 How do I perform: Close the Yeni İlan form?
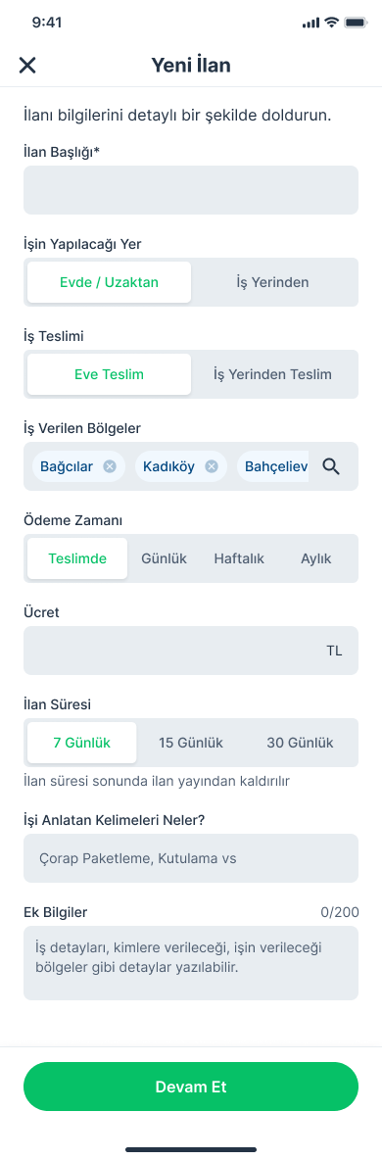coord(27,65)
